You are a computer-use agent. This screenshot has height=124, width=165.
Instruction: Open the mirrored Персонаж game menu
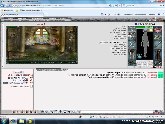tap(22, 18)
